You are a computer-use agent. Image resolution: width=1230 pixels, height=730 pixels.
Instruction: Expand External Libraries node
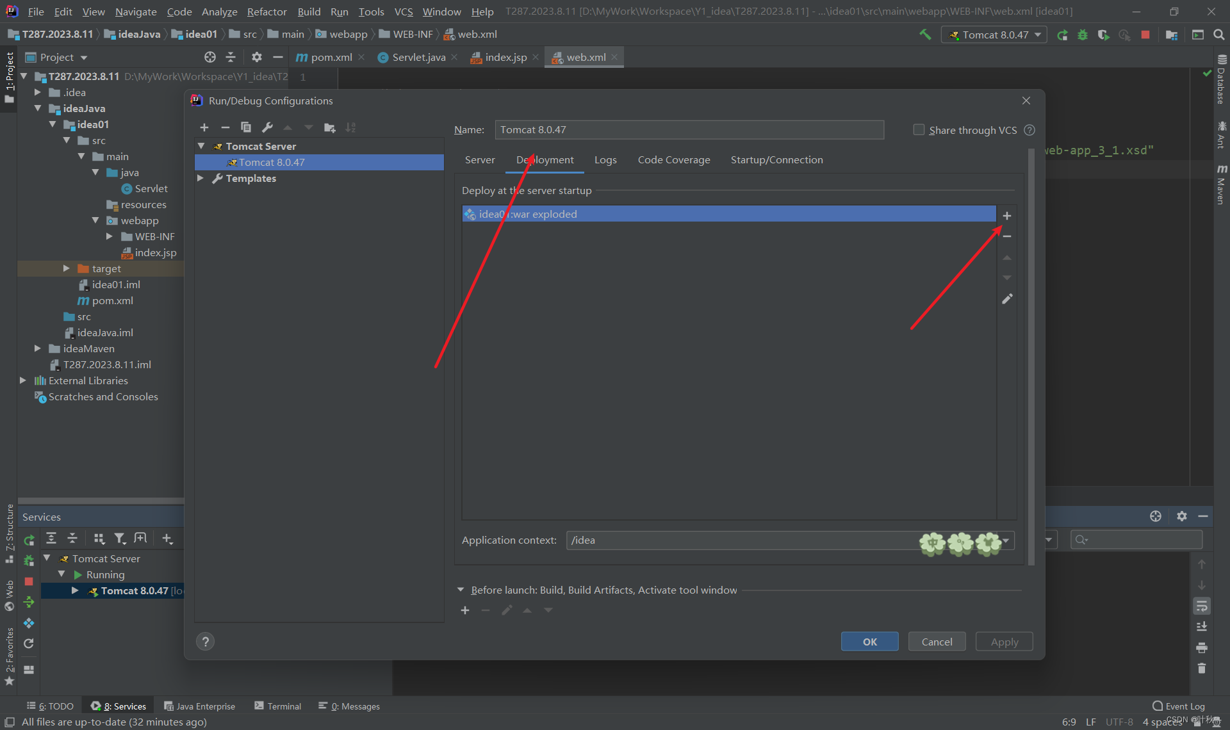point(23,380)
